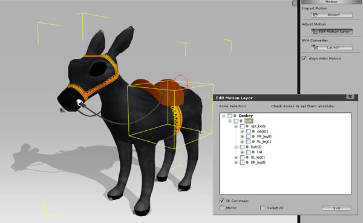363x223 pixels.
Task: Click the Motion panel header tab
Action: coord(331,2)
